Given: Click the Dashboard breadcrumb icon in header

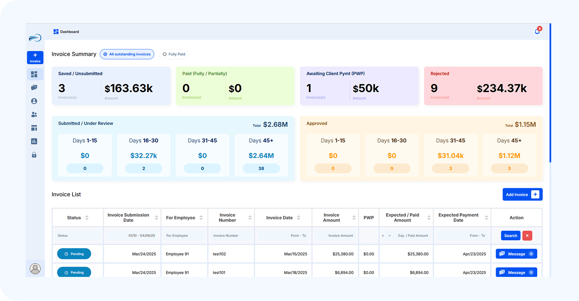Looking at the screenshot, I should click(x=56, y=32).
